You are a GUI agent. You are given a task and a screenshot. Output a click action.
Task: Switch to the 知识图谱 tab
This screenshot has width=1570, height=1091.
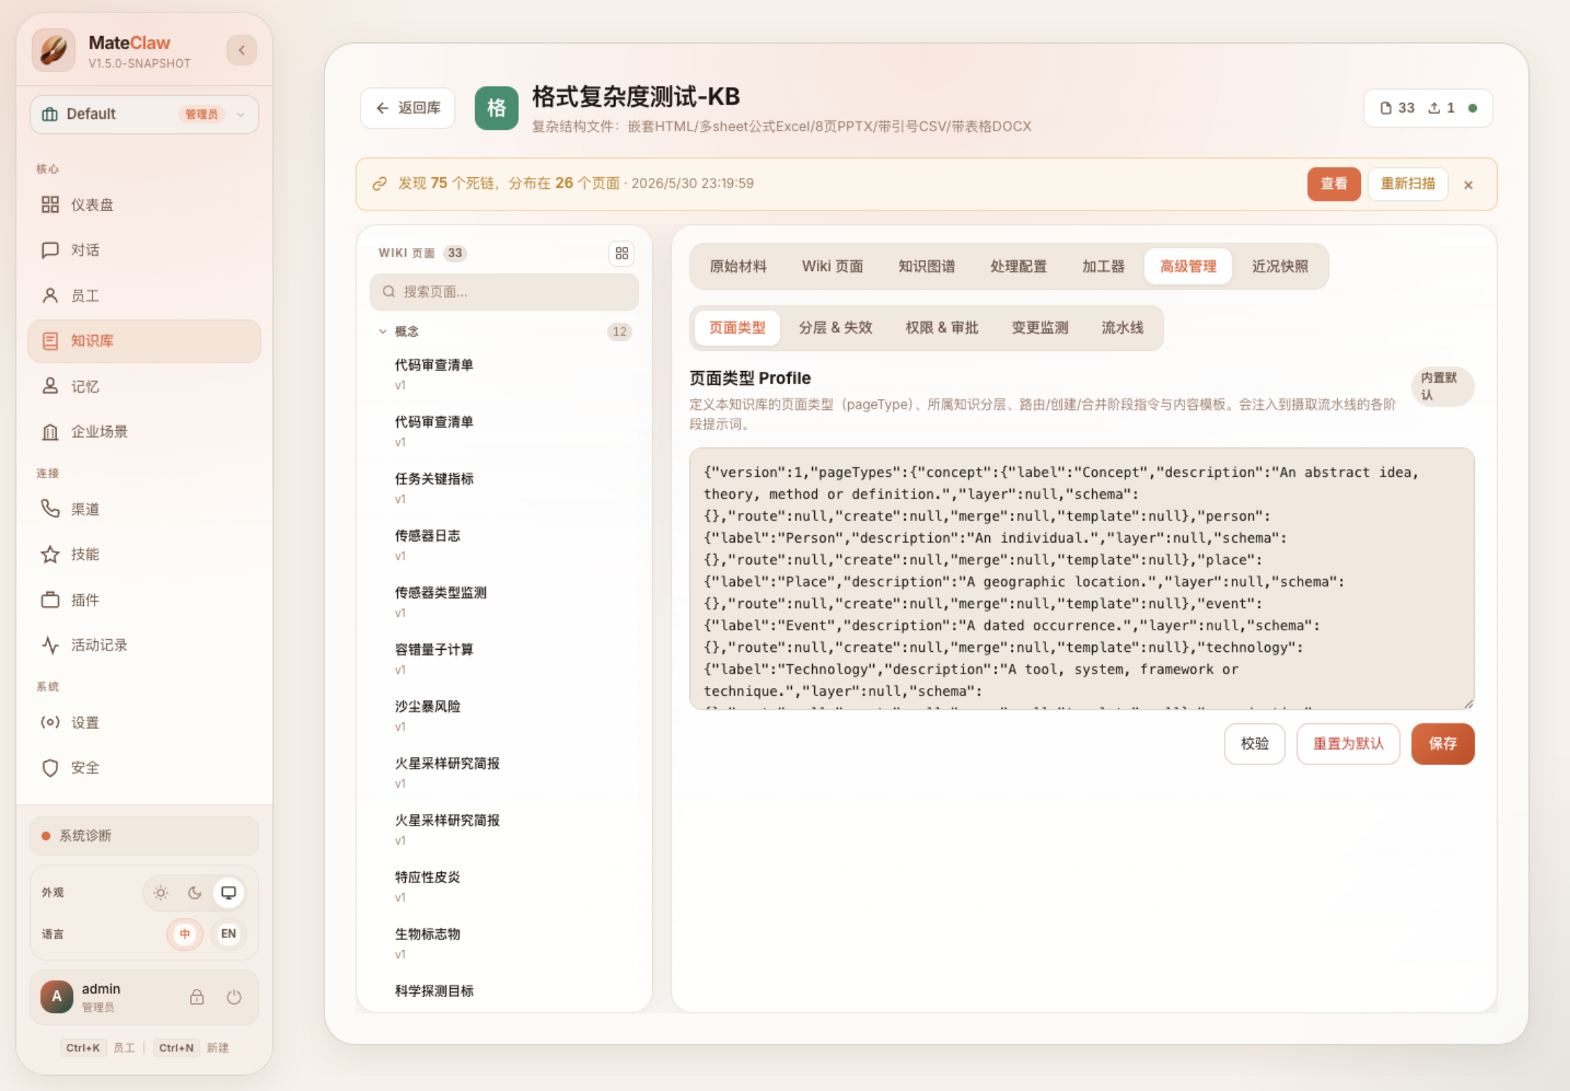(x=927, y=266)
